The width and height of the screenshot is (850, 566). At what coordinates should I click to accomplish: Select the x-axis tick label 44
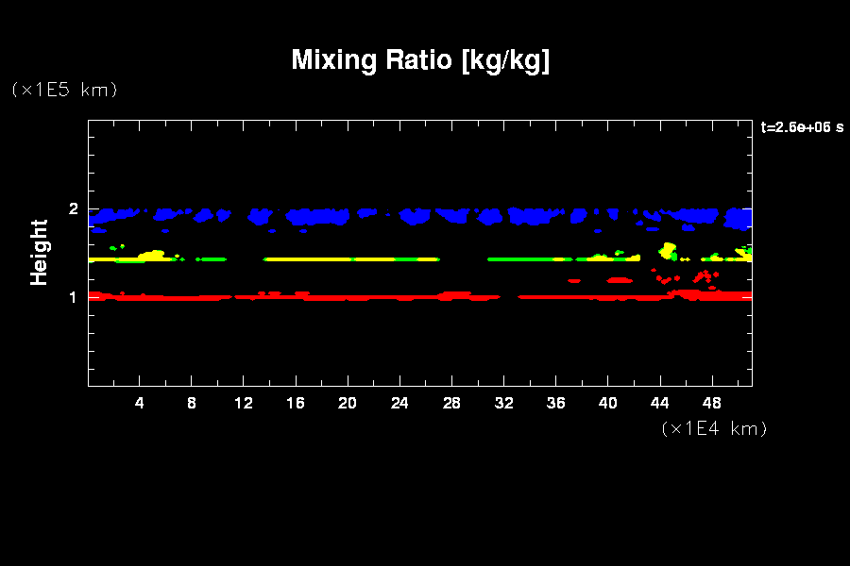click(x=659, y=403)
